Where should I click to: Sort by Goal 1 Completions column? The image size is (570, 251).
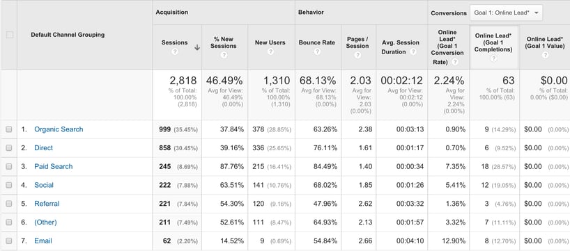493,42
